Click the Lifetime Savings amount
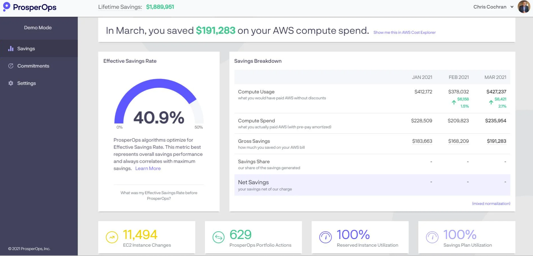533x256 pixels. click(160, 7)
